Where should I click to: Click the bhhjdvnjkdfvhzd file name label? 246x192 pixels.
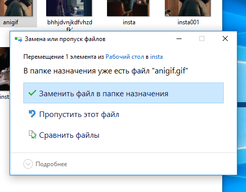pos(69,25)
